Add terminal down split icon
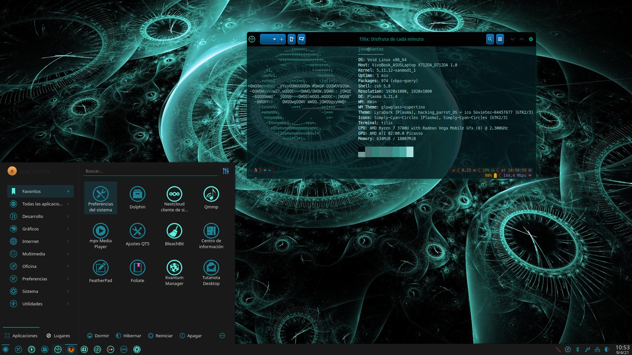Screen dimensions: 632x355 (302, 39)
